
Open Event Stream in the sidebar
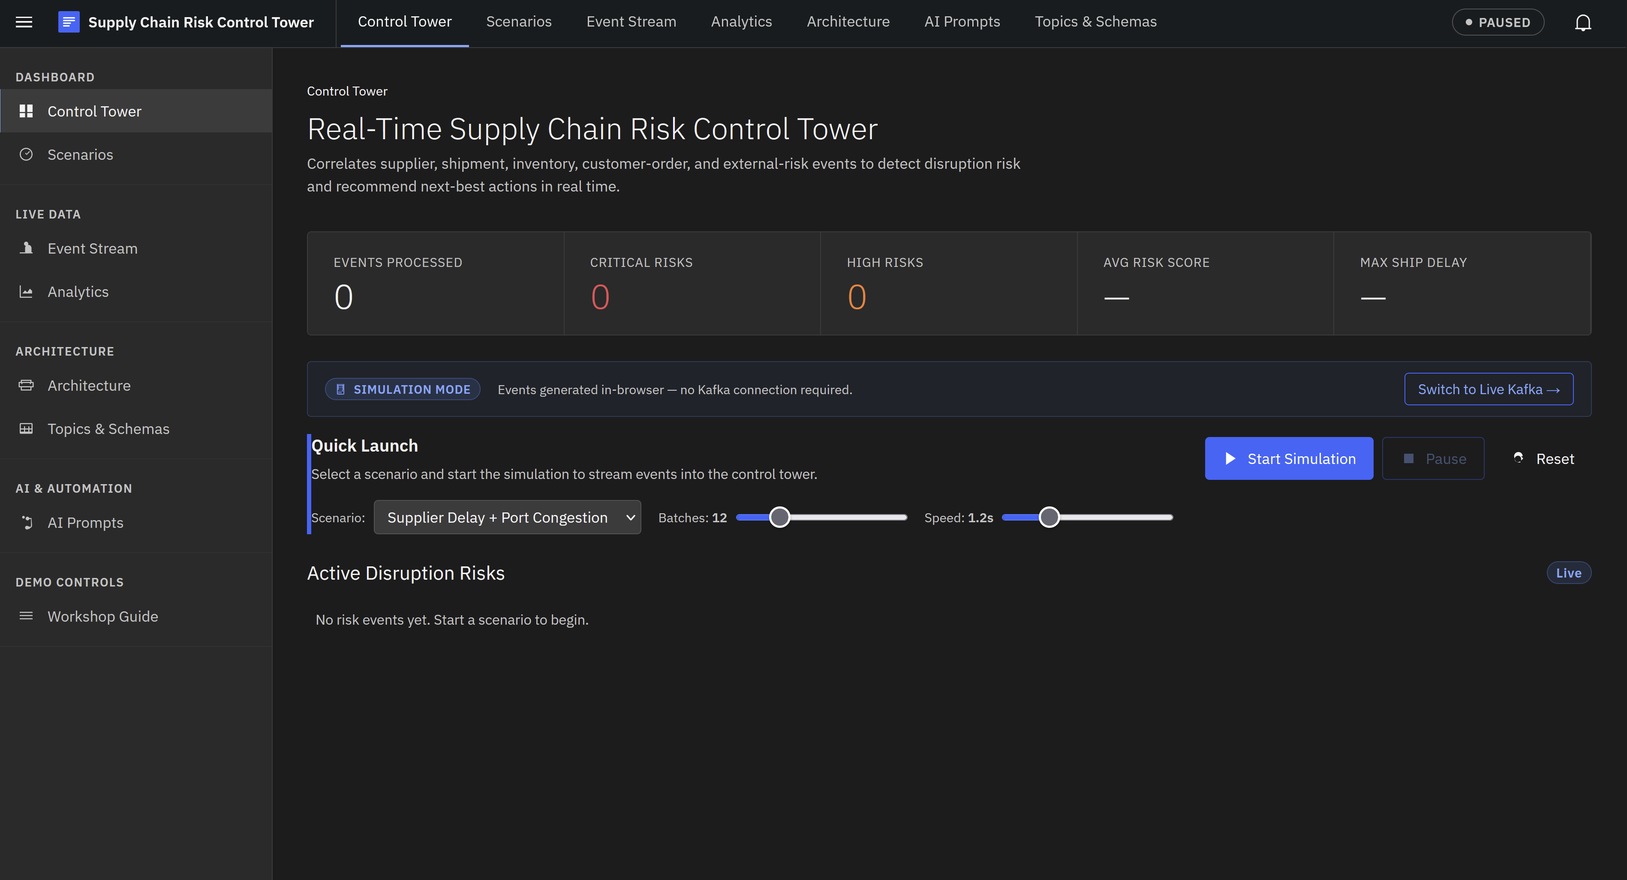[136, 248]
